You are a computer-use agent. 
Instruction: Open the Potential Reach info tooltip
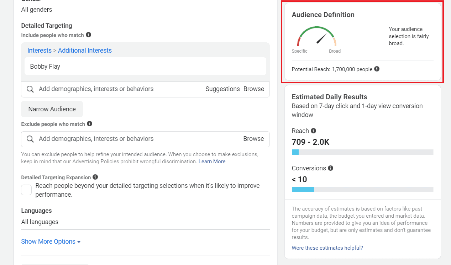point(377,69)
